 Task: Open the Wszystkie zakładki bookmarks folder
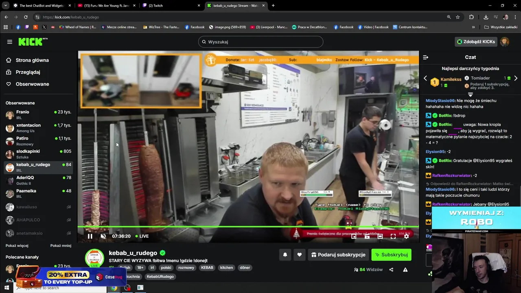point(501,27)
